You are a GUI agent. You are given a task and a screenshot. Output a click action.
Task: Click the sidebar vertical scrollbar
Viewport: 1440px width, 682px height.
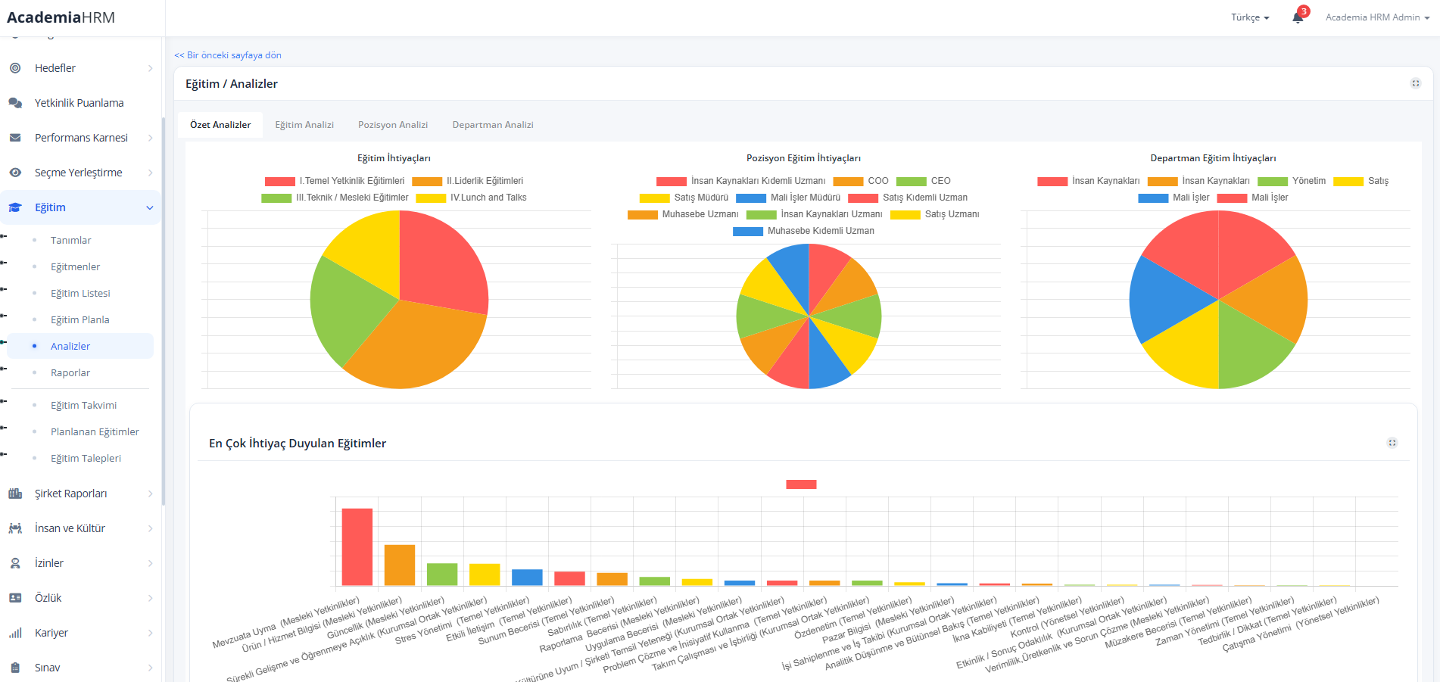163,310
